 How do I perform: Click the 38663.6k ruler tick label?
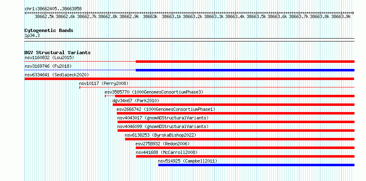point(277,16)
